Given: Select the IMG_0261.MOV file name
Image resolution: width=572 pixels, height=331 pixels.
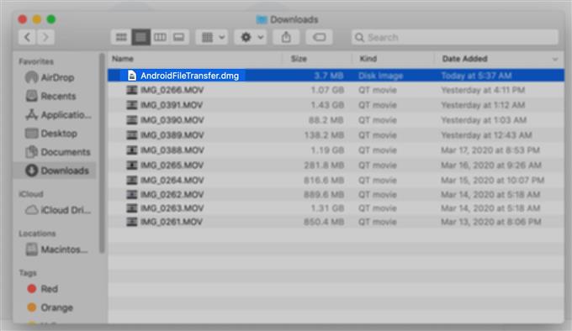Looking at the screenshot, I should click(172, 222).
